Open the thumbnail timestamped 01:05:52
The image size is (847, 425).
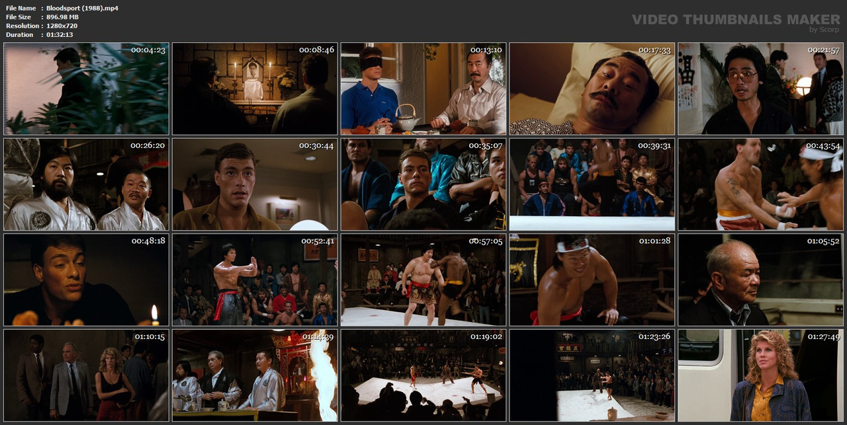761,280
